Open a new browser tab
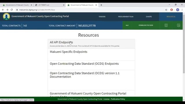 coord(101,5)
